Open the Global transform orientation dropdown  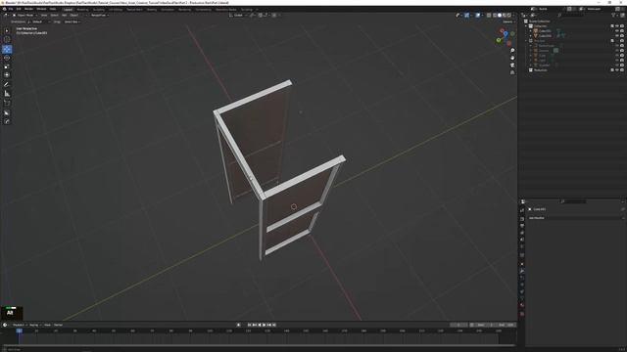pos(238,16)
